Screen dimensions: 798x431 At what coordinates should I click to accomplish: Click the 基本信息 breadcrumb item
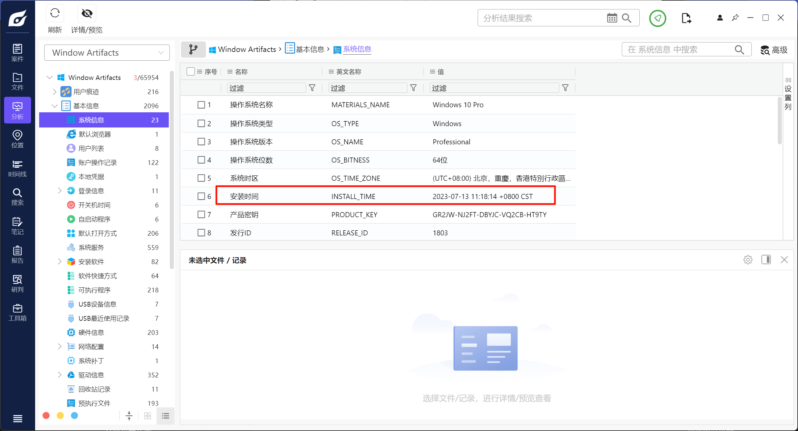point(310,50)
